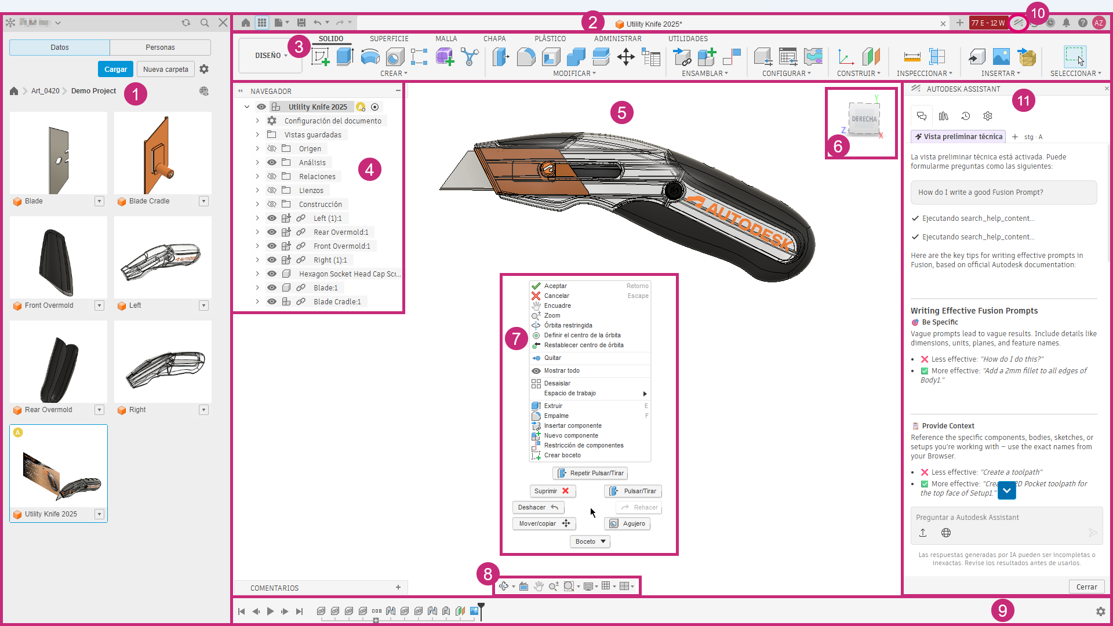Hide the Rear Overmold:1 component

tap(271, 232)
